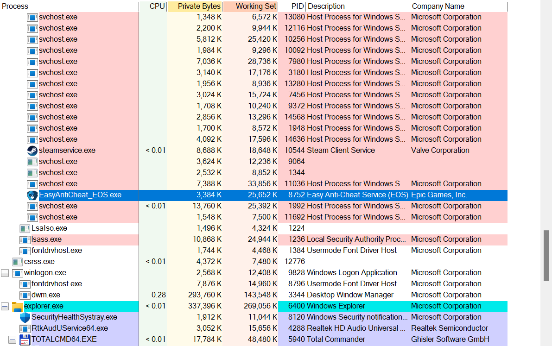Click the 'Epic Games, Inc.' company cell
552x346 pixels.
[439, 195]
